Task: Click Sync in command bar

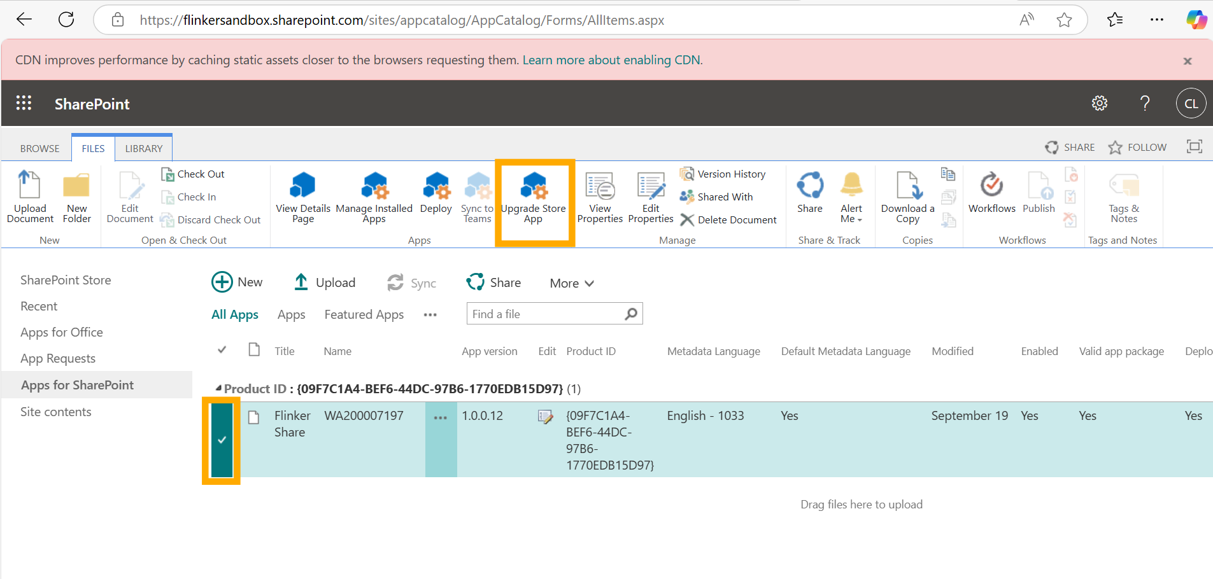Action: point(411,283)
